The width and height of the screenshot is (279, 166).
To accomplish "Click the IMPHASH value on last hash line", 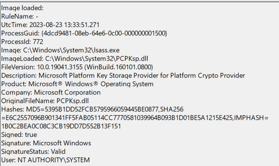I will pyautogui.click(x=61, y=126).
